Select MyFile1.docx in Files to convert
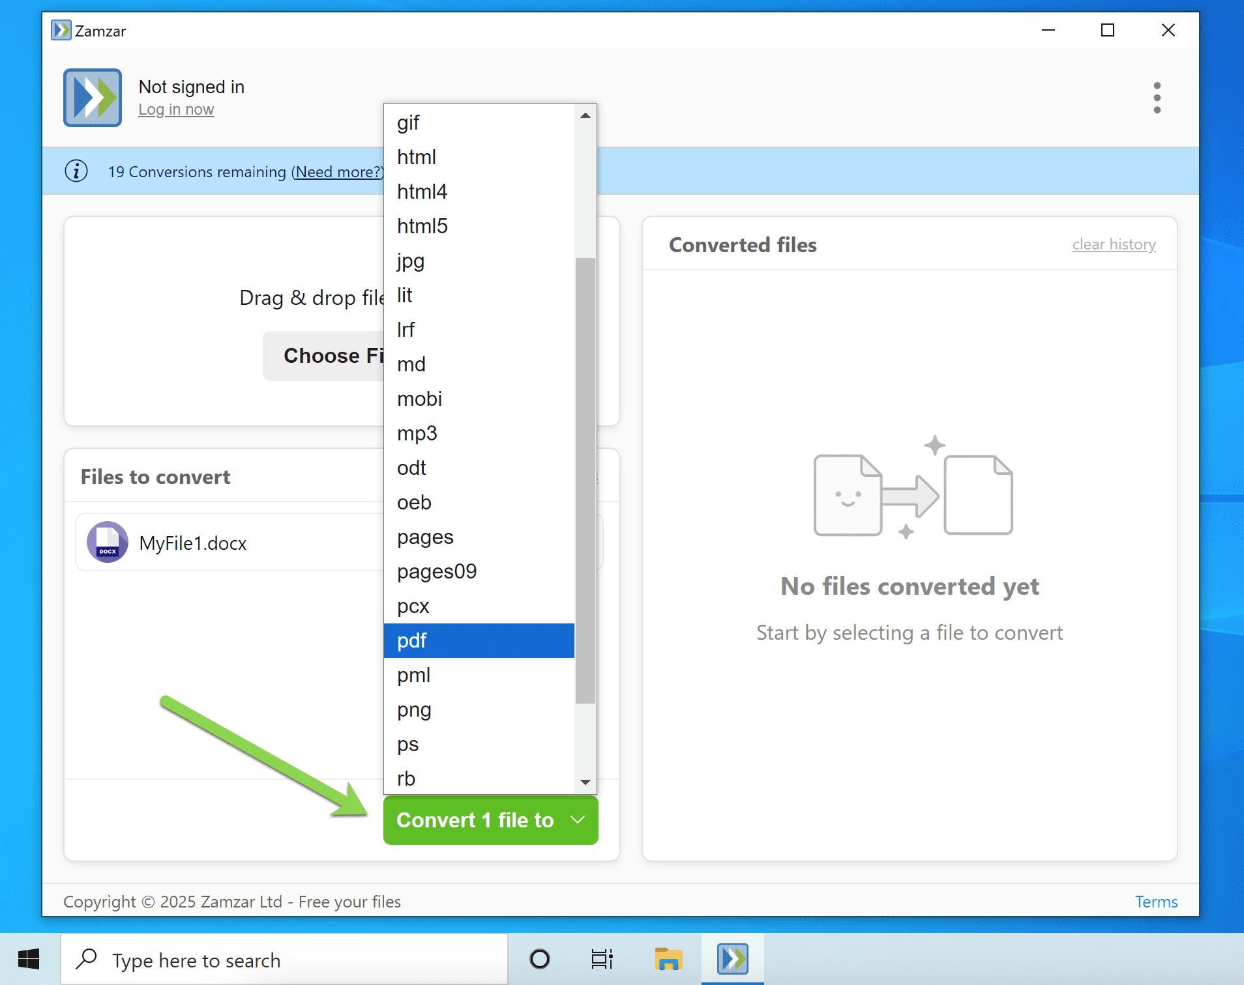 193,542
